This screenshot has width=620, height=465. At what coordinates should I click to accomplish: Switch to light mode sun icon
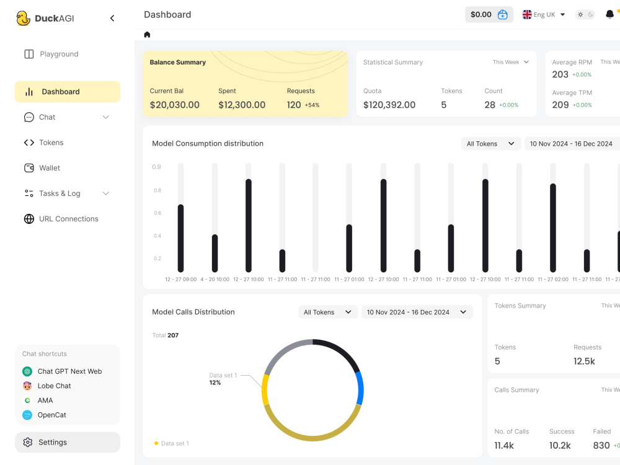click(x=580, y=15)
